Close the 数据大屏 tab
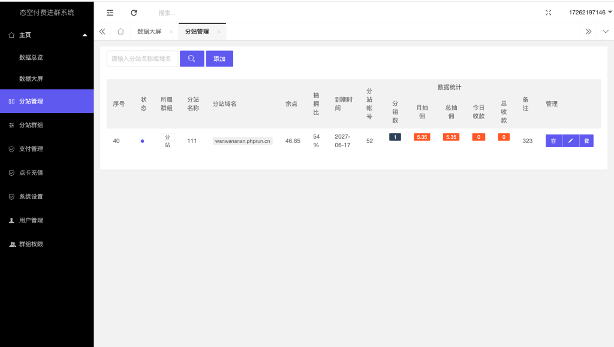 171,32
